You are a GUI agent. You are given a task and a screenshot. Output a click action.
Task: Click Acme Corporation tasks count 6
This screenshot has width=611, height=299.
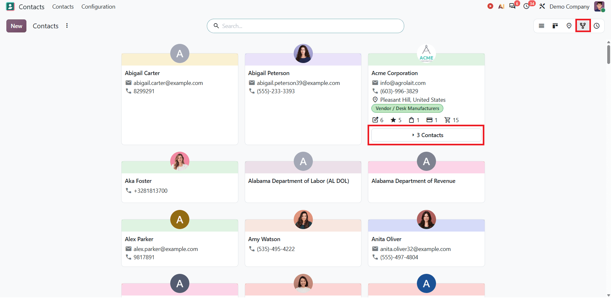378,120
